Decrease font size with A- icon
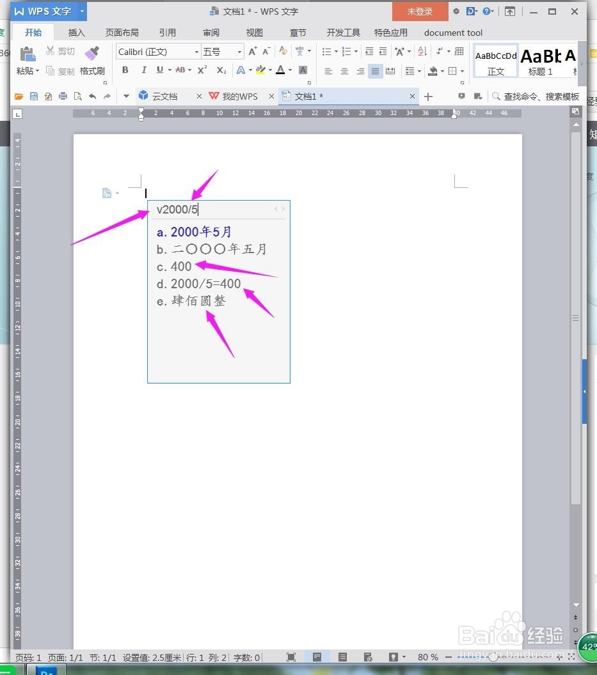597x675 pixels. click(x=266, y=52)
